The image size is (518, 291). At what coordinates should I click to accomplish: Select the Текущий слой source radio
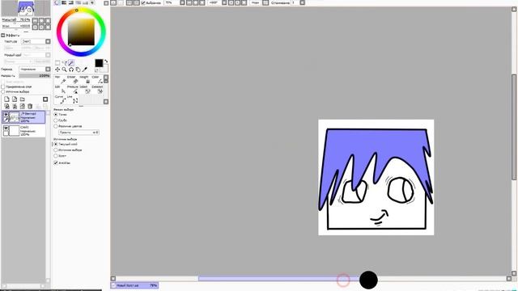tap(56, 144)
